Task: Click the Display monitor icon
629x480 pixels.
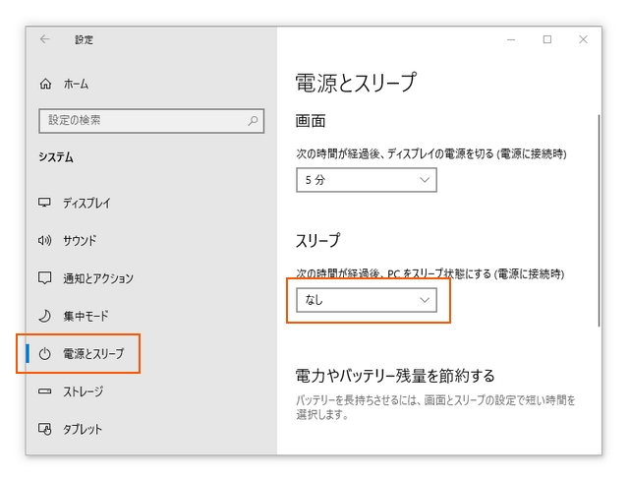Action: click(44, 203)
